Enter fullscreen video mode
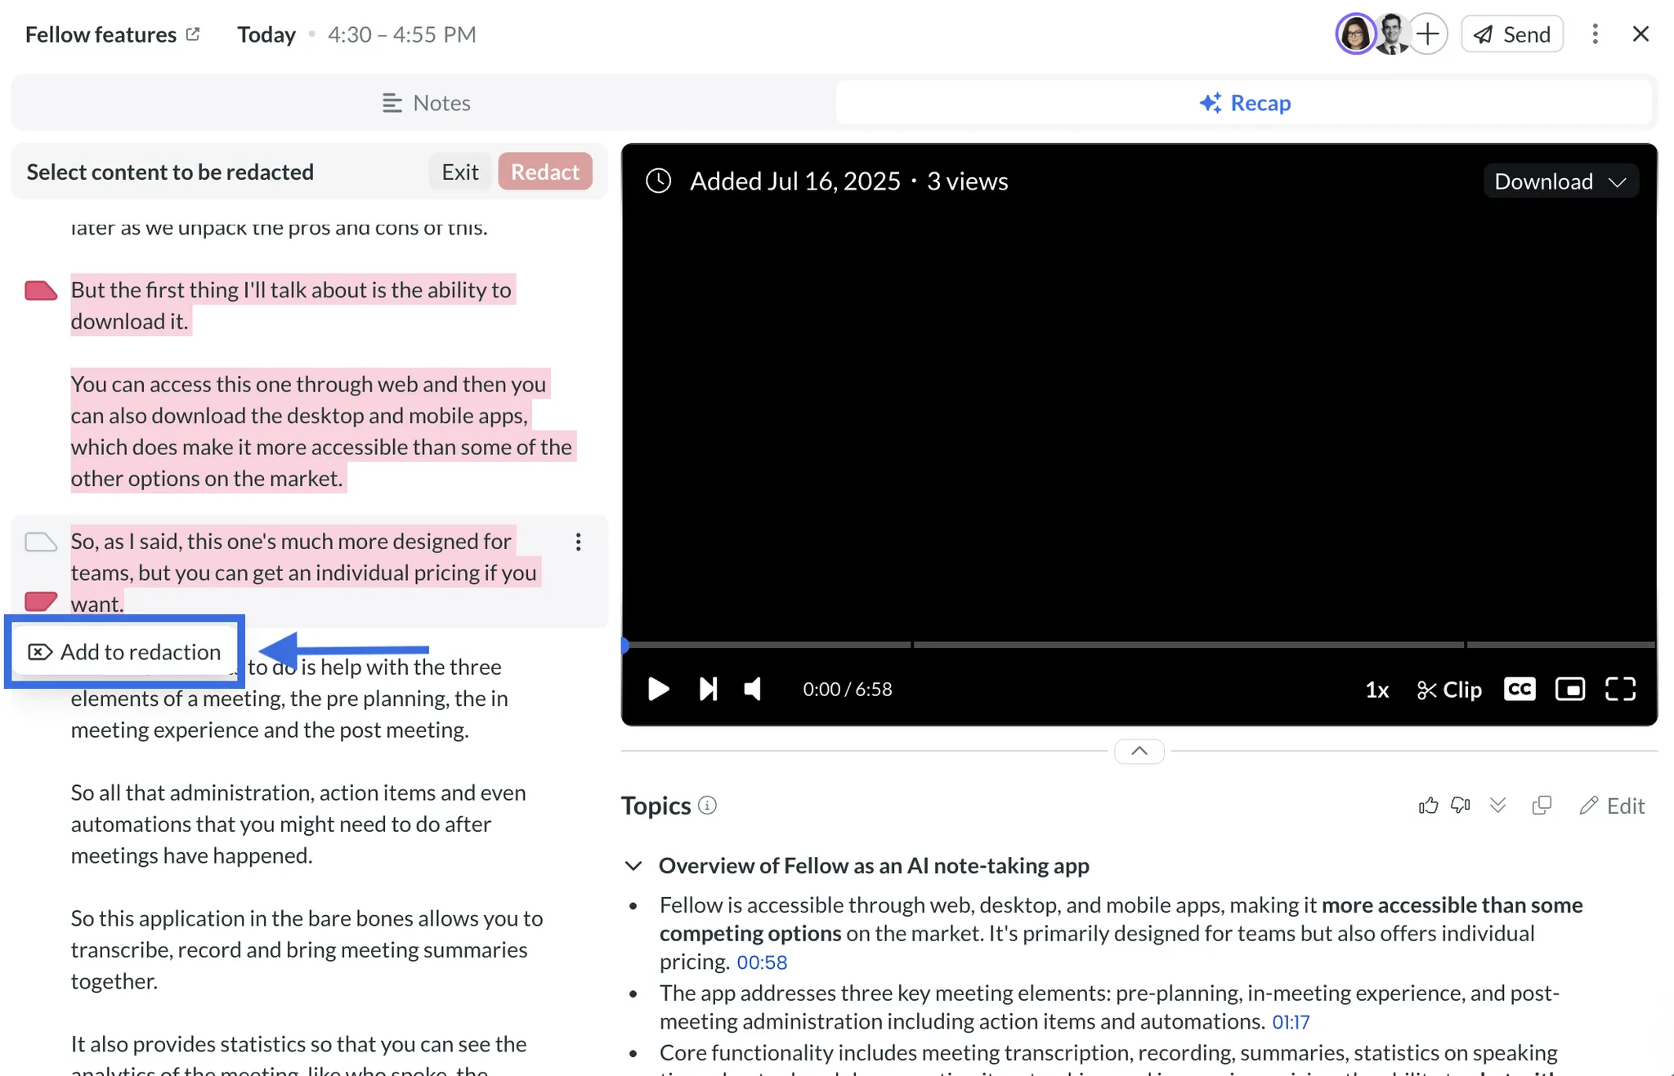This screenshot has height=1076, width=1674. (1620, 689)
